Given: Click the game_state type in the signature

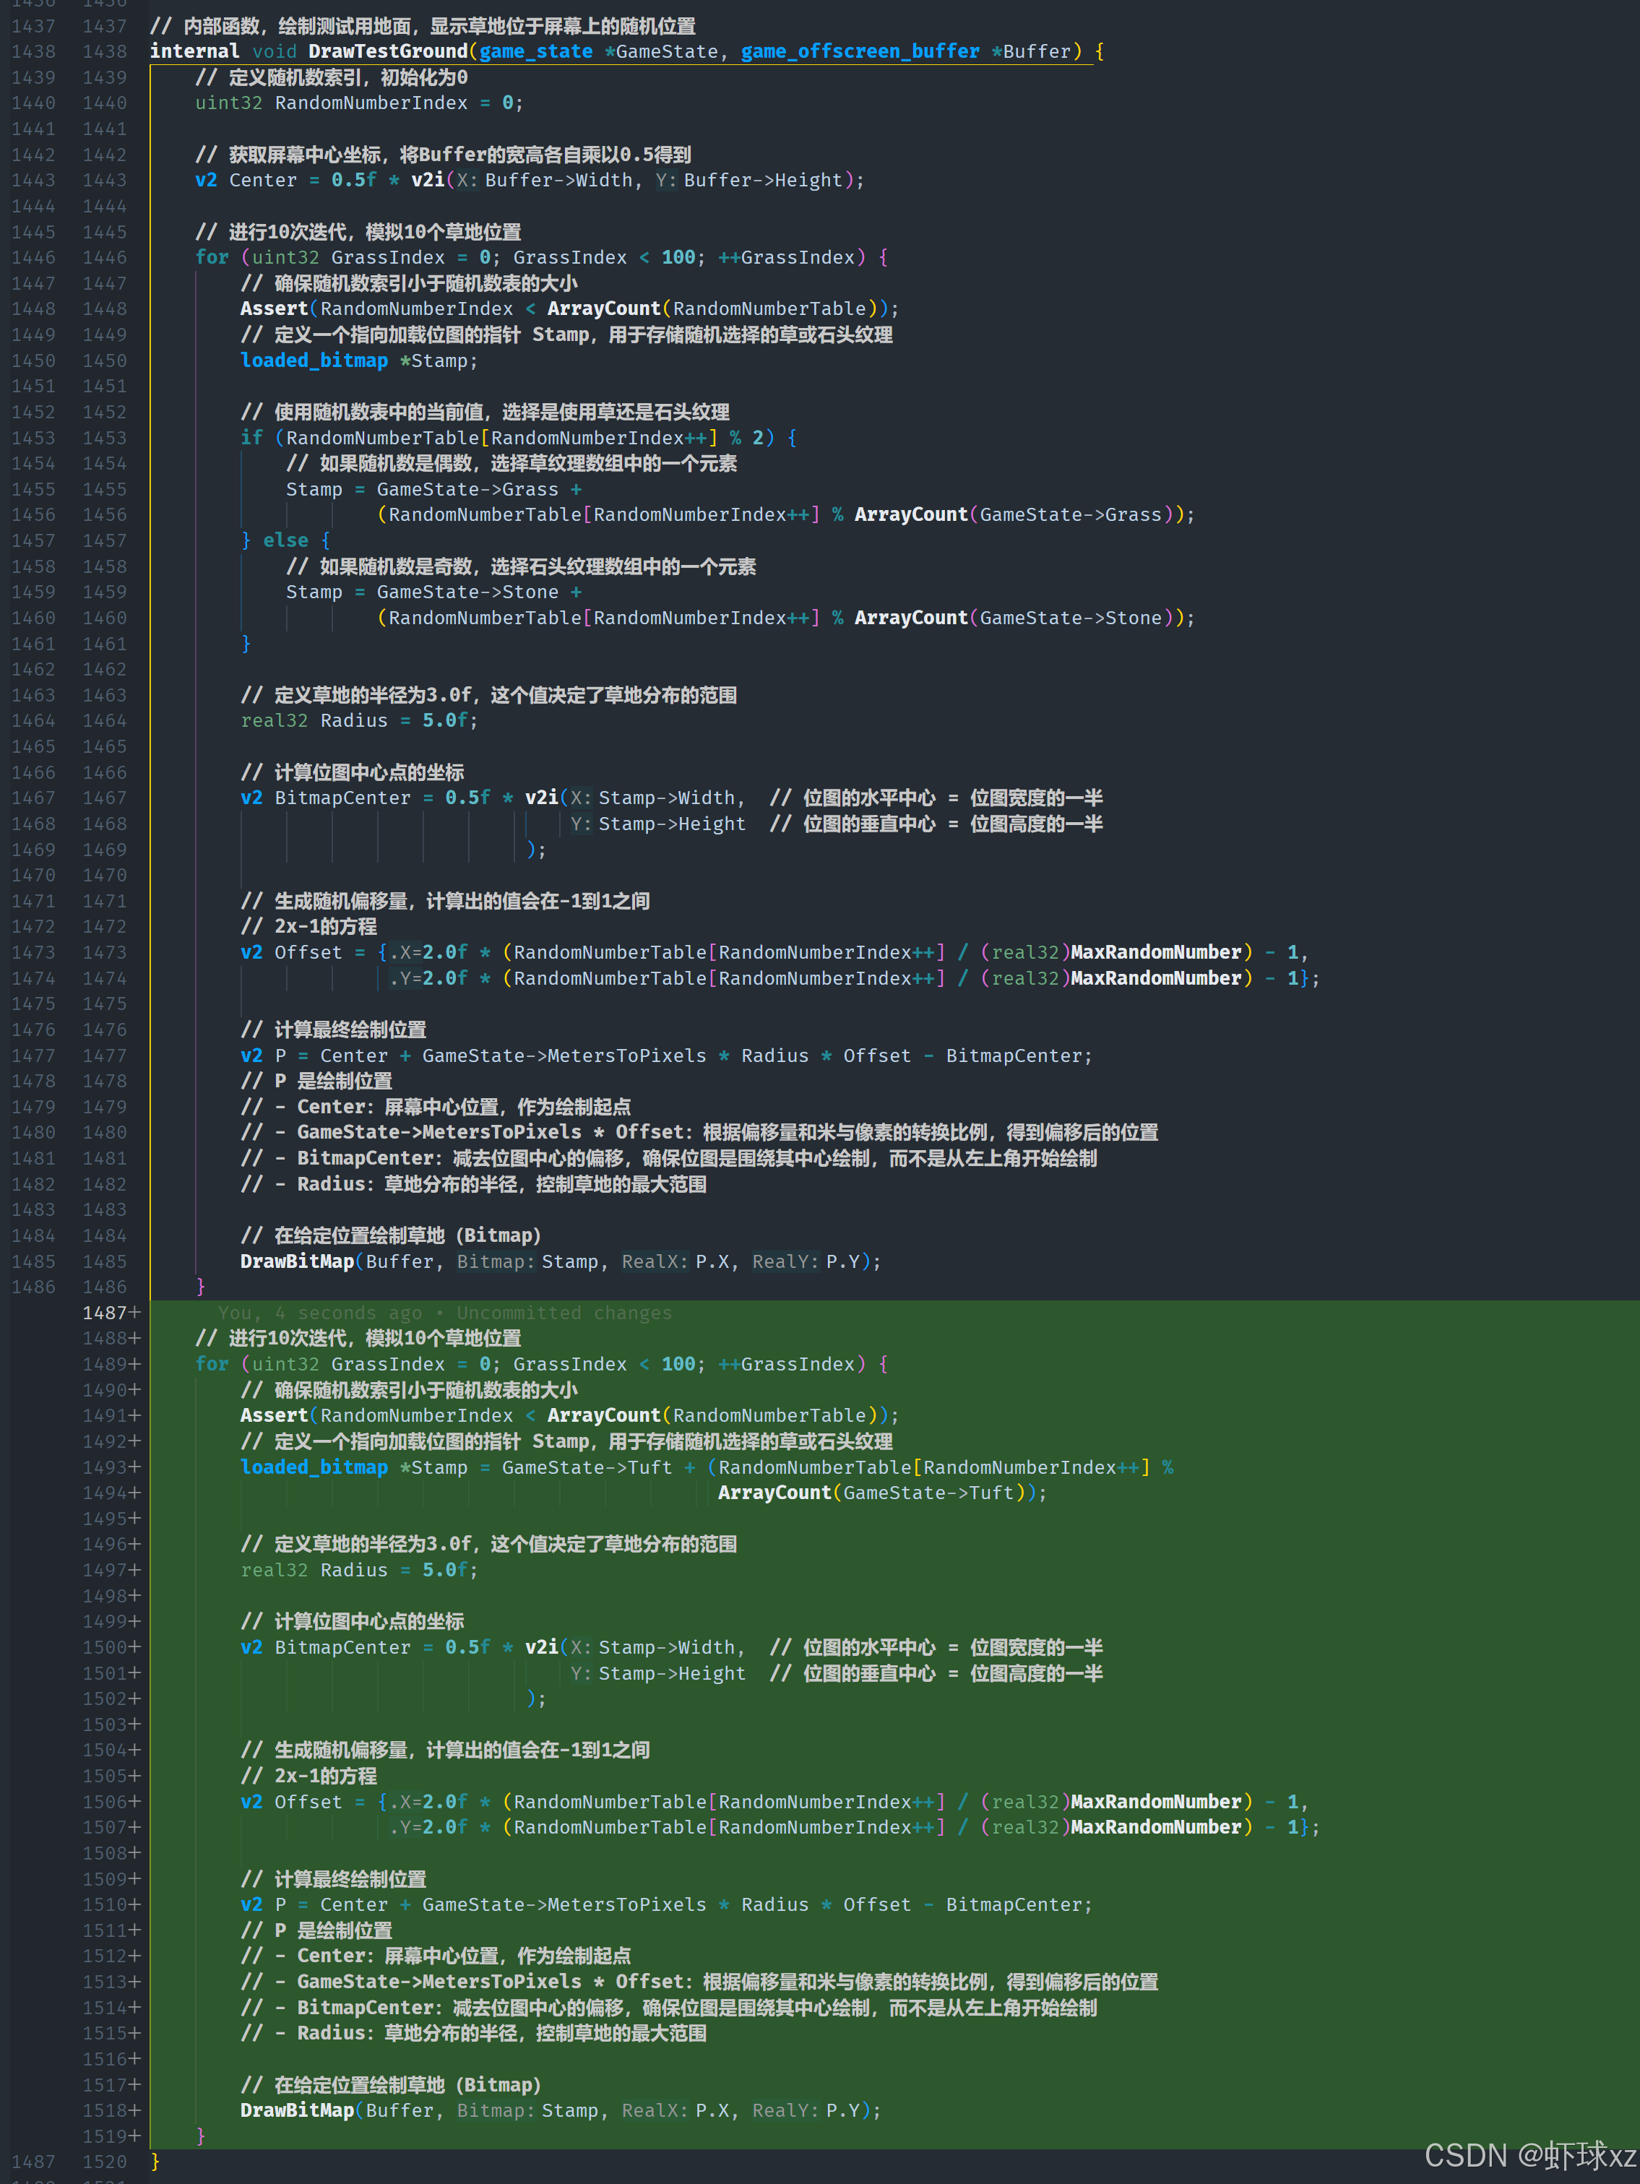Looking at the screenshot, I should (x=535, y=51).
